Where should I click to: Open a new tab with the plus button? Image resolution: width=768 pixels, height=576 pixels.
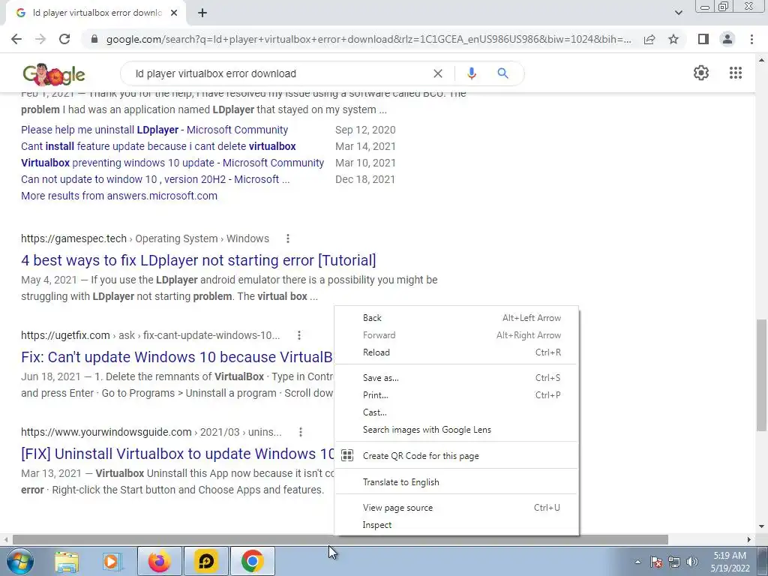tap(202, 13)
